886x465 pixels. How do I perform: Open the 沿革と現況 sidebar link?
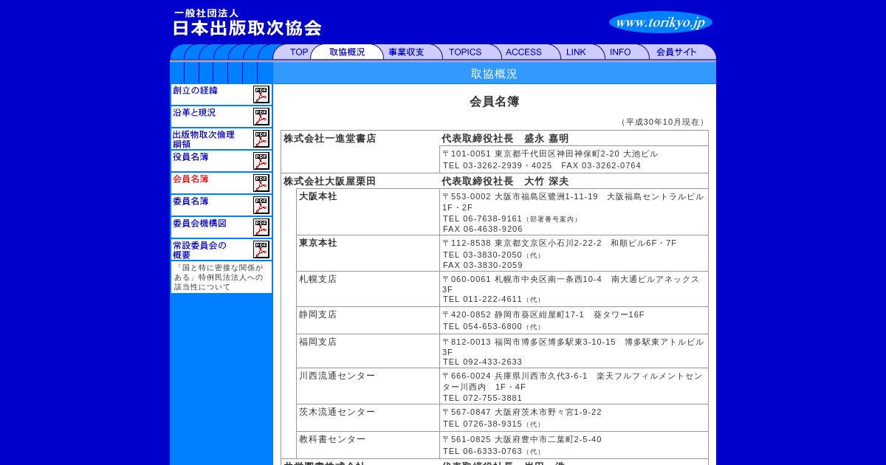coord(194,113)
